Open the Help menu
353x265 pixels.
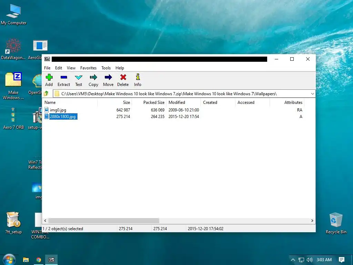[120, 68]
